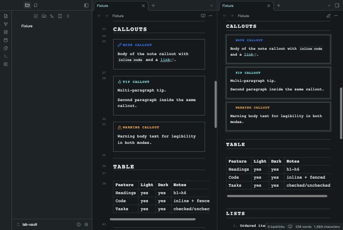Open quick switcher from the ribbon
This screenshot has width=343, height=230.
6,16
